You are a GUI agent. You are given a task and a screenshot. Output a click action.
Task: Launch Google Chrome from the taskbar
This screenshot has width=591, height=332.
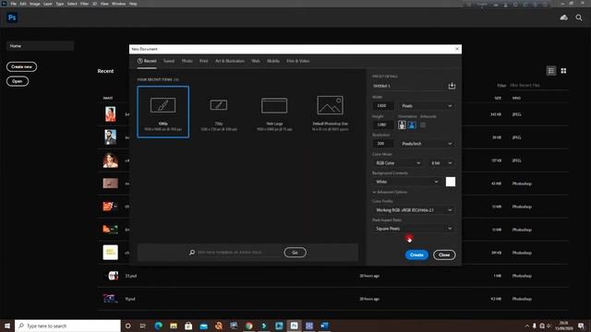(x=248, y=326)
